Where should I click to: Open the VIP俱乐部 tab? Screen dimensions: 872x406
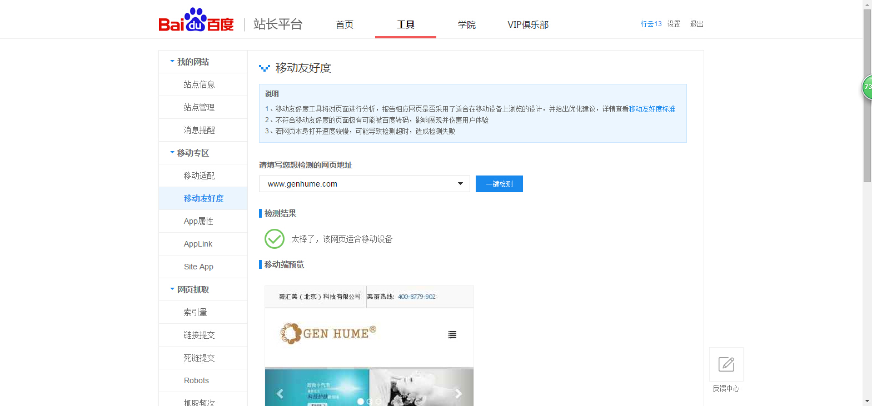click(528, 24)
